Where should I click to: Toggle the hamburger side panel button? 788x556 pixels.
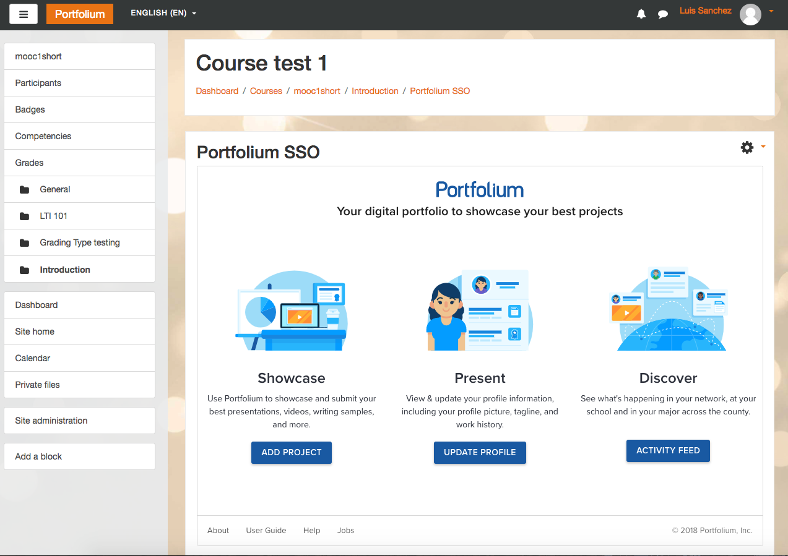pyautogui.click(x=24, y=14)
